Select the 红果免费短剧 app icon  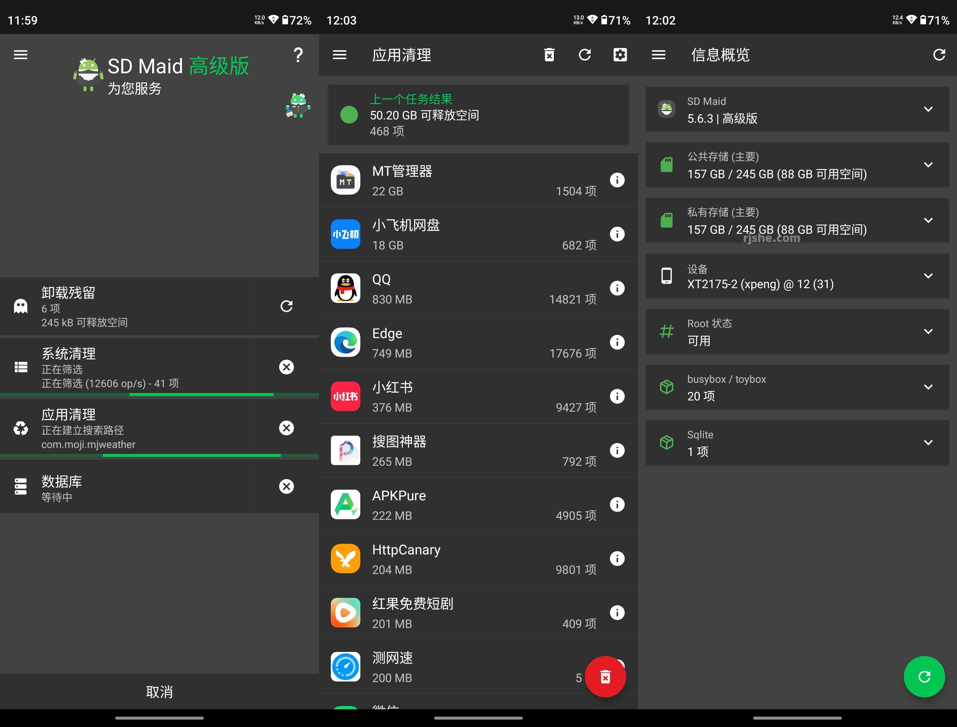tap(346, 613)
